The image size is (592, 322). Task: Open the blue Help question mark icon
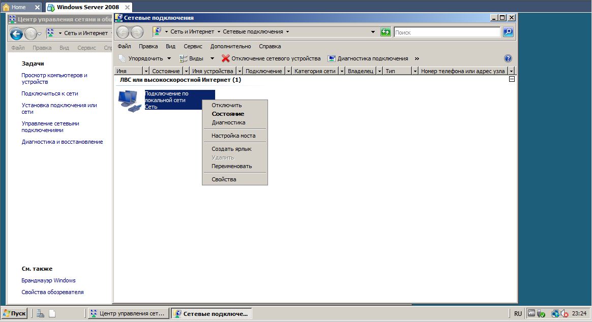[508, 58]
